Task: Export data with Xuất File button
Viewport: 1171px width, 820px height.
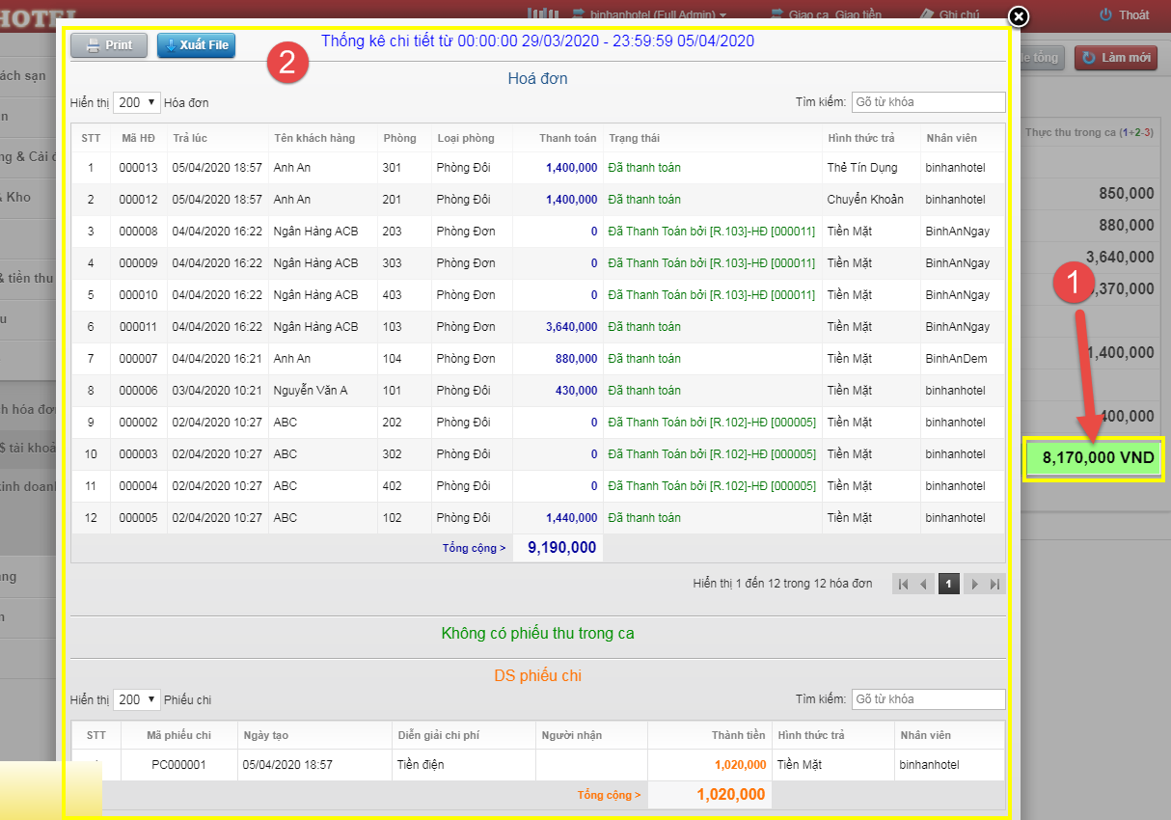Action: coord(196,45)
